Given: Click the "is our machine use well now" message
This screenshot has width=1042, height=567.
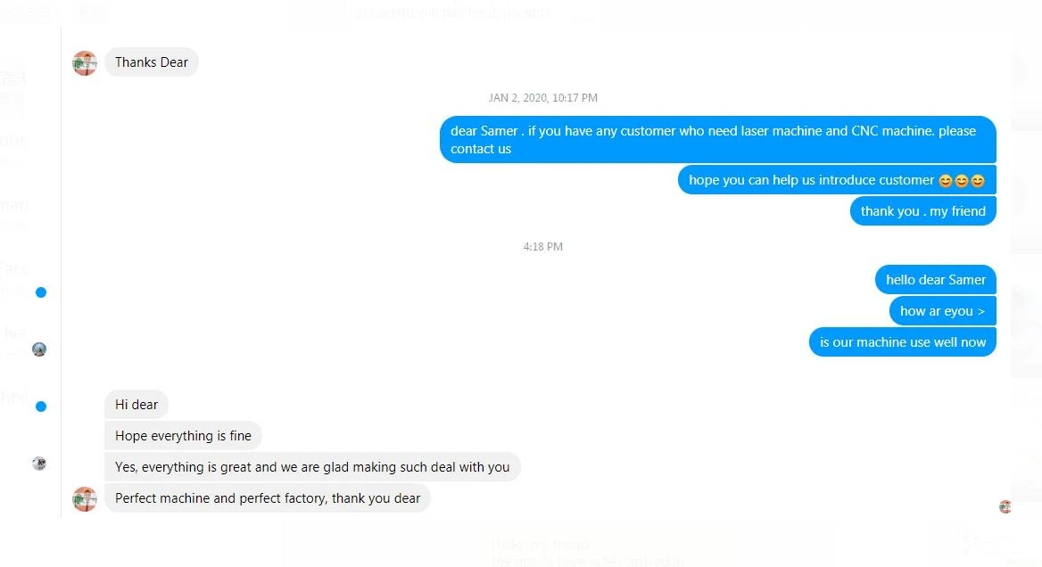Looking at the screenshot, I should click(903, 342).
